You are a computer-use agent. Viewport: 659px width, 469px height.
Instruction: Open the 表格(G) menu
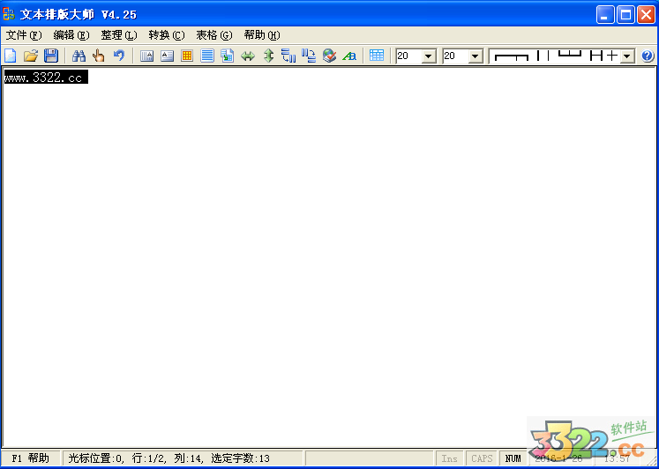tap(213, 35)
